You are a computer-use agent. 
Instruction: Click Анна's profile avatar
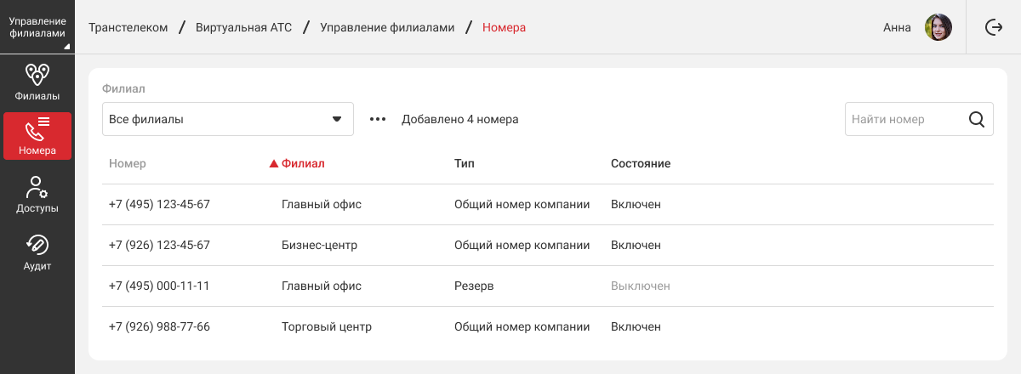[x=938, y=27]
